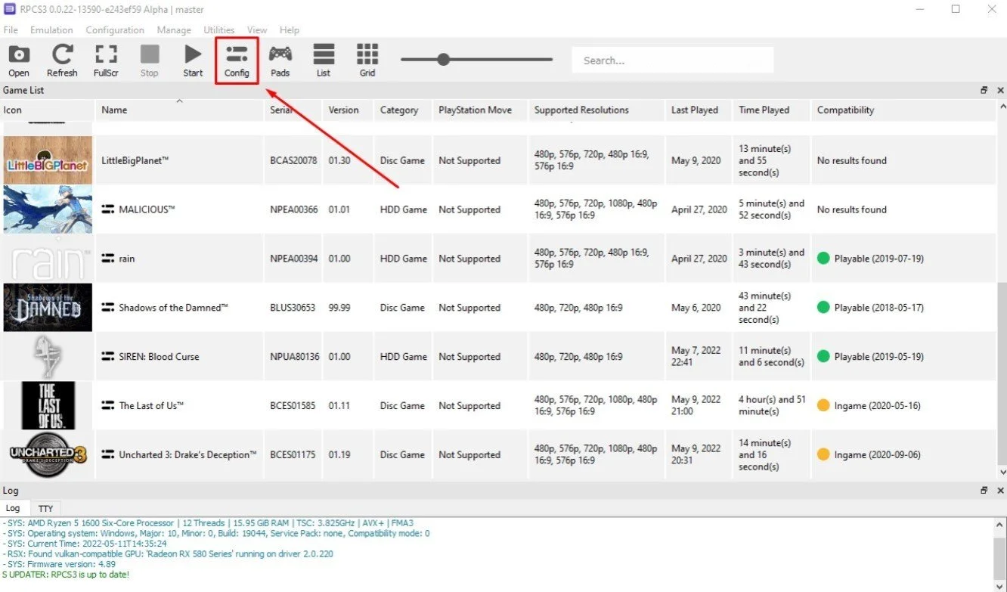Click serial BCES01585
1007x592 pixels.
[294, 406]
